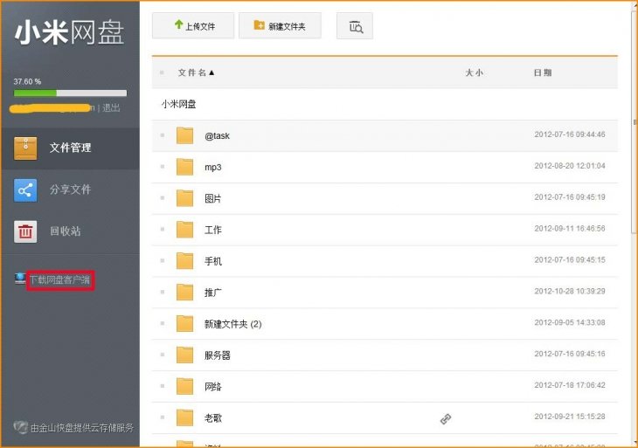638x448 pixels.
Task: Click the 图片 folder icon
Action: point(184,198)
